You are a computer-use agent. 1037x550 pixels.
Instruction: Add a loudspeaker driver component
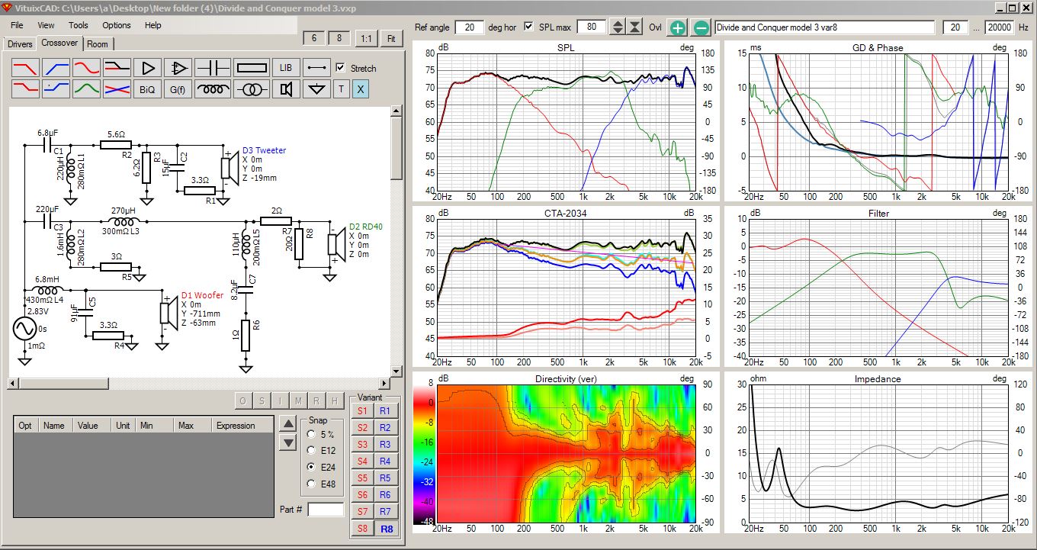(286, 88)
